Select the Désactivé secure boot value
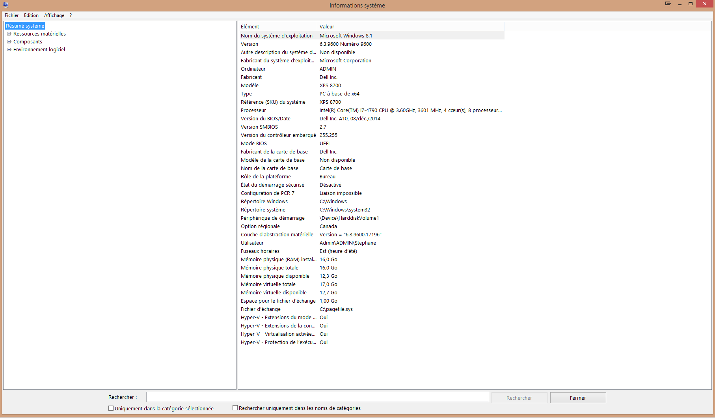 330,185
